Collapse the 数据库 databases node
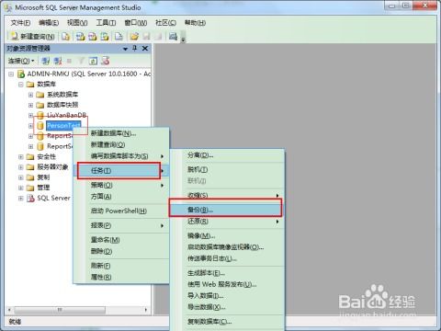The image size is (441, 331). tap(20, 85)
